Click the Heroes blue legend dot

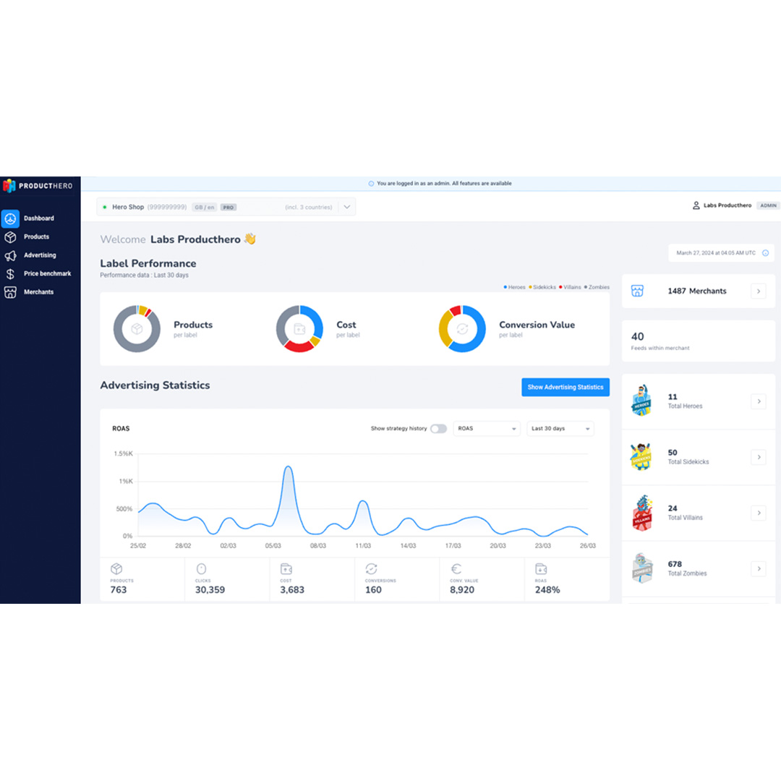tap(505, 288)
